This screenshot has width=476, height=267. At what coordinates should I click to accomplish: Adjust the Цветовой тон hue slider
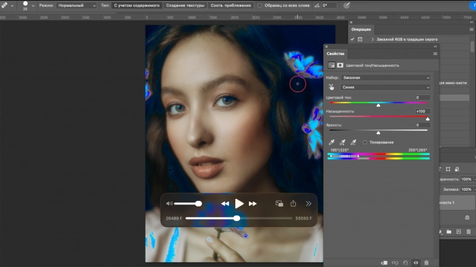pos(378,105)
